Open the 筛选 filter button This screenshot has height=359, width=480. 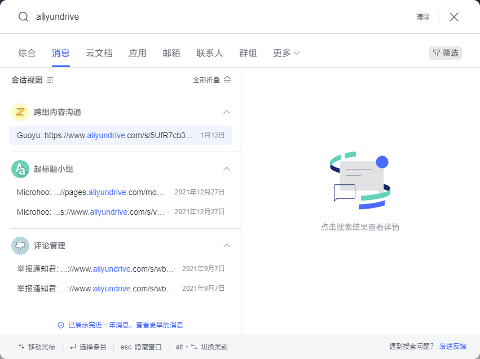pos(445,53)
